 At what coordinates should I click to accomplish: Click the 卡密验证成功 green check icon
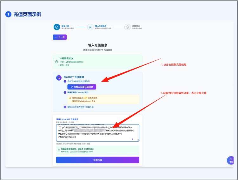click(x=57, y=62)
